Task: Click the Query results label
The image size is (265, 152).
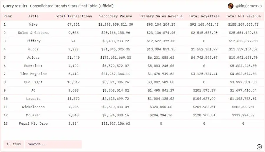Action: point(15,6)
